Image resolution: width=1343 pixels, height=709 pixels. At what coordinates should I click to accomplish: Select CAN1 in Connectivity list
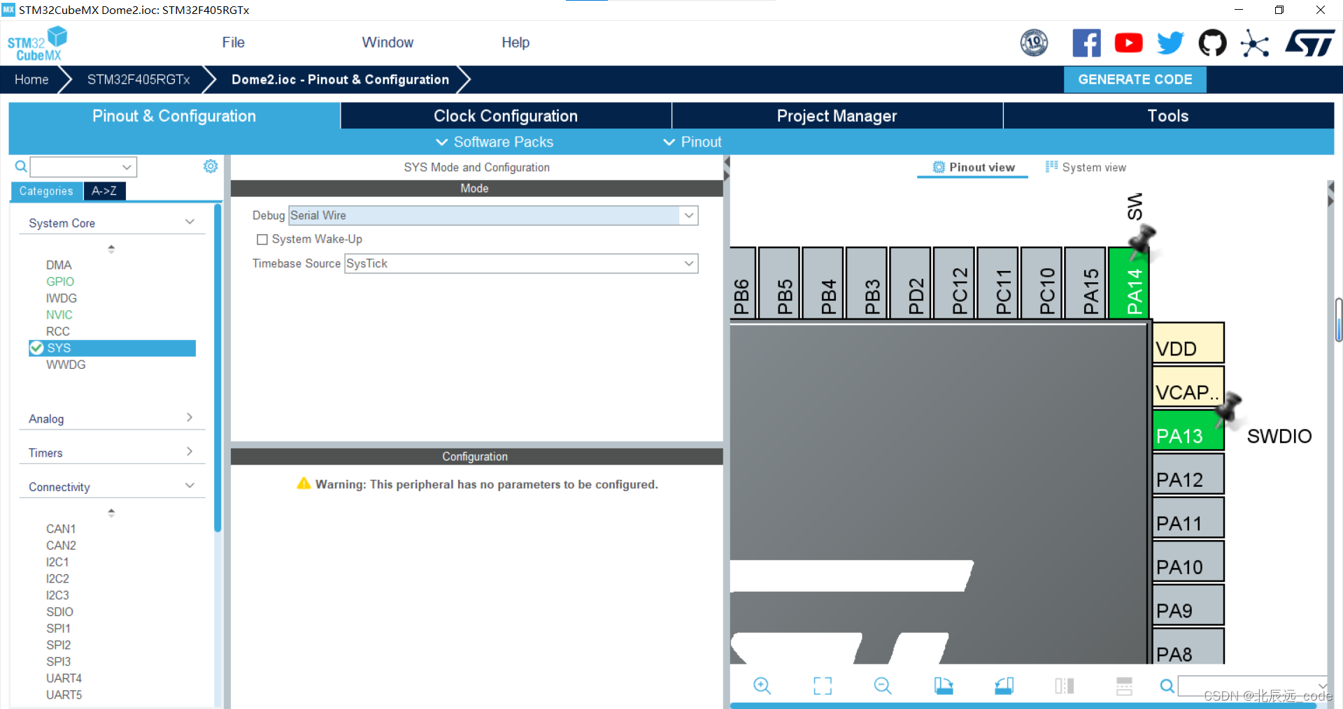point(61,529)
